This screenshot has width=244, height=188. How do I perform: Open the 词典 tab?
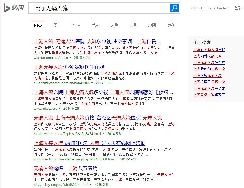114,25
